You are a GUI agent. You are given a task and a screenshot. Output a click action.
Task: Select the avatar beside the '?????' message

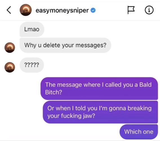10,67
